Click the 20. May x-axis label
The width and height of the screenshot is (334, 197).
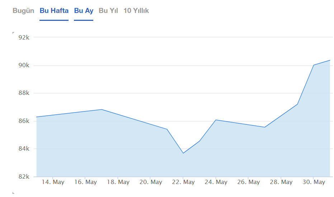pos(151,182)
